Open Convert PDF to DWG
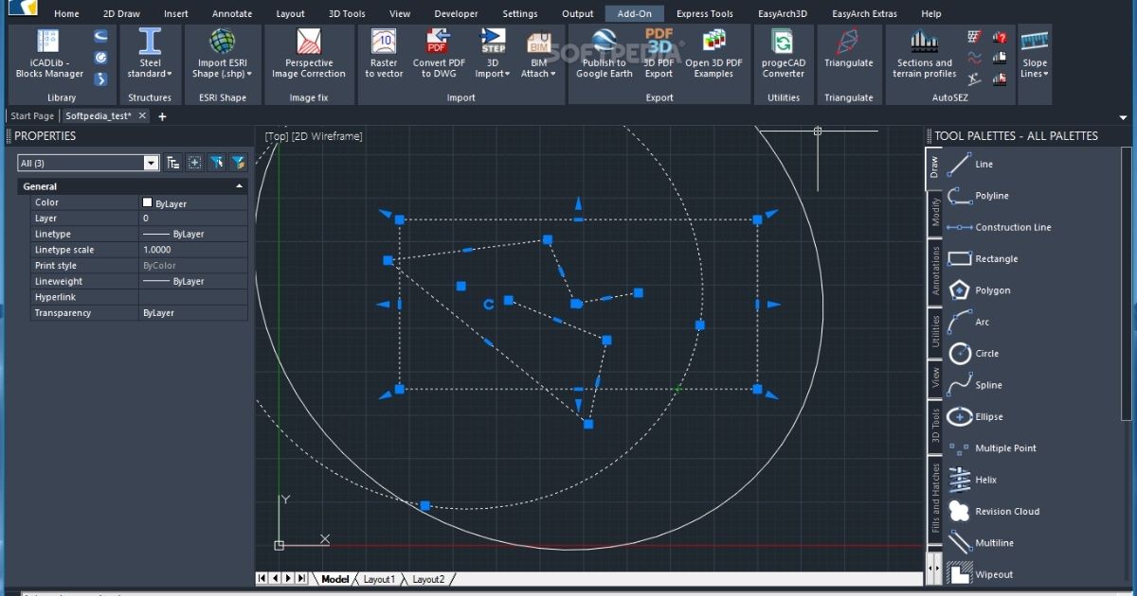This screenshot has height=596, width=1137. coord(439,55)
